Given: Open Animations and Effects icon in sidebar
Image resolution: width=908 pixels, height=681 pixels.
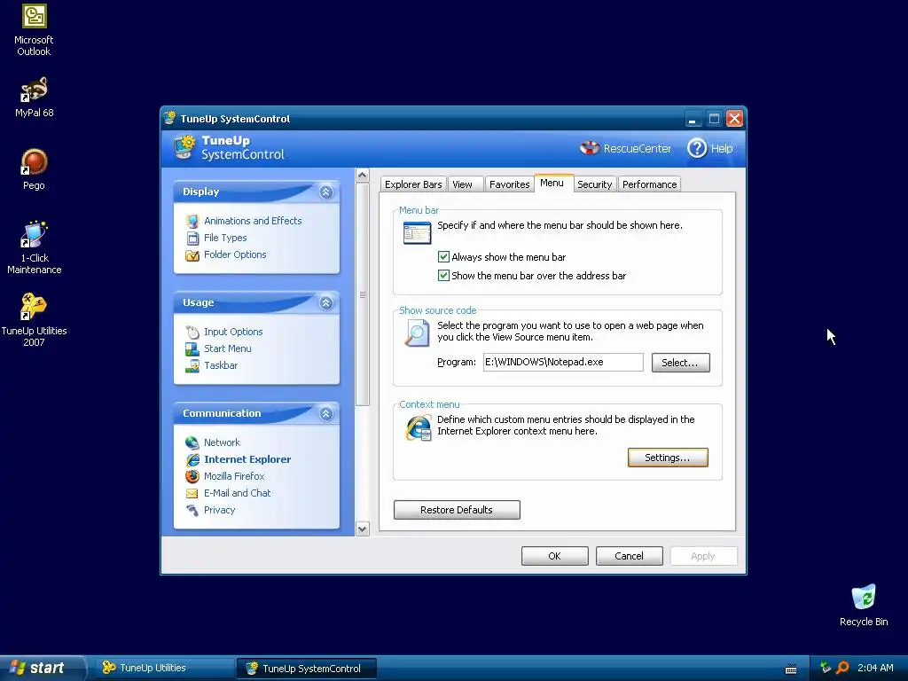Looking at the screenshot, I should coord(192,221).
